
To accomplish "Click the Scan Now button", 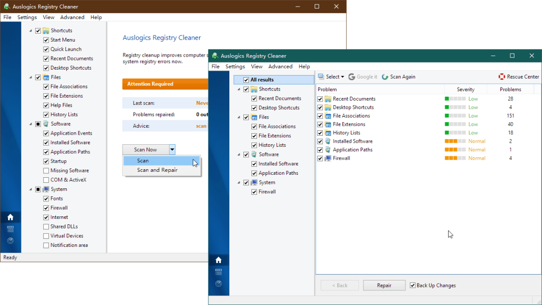I will (146, 149).
